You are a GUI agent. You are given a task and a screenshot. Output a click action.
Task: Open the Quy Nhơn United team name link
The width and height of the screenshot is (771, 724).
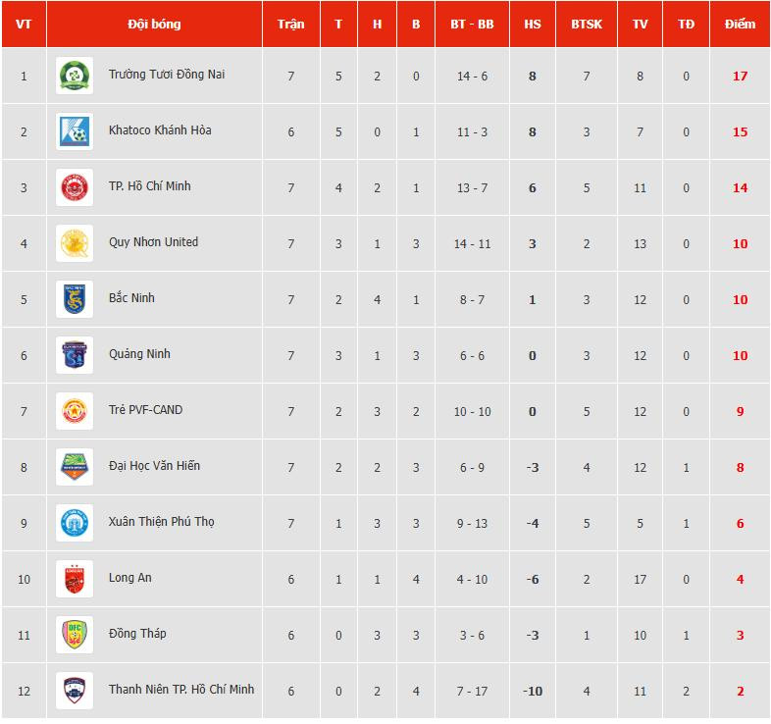click(x=153, y=242)
